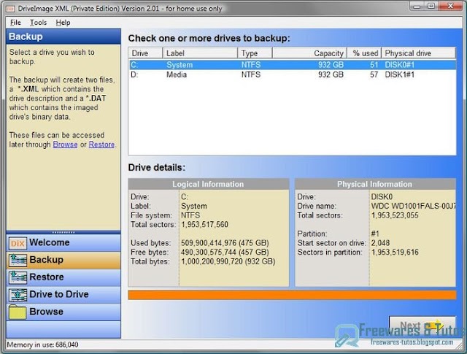The height and width of the screenshot is (354, 467).
Task: Maximize the DriveImage XML window
Action: click(x=431, y=6)
